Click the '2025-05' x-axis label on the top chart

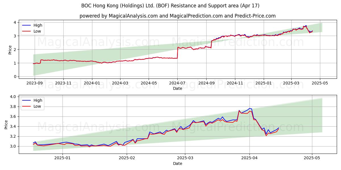tap(320, 84)
